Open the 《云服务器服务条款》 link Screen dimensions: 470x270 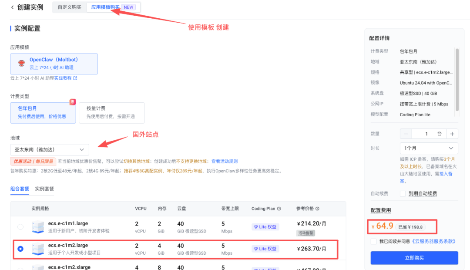(x=434, y=242)
